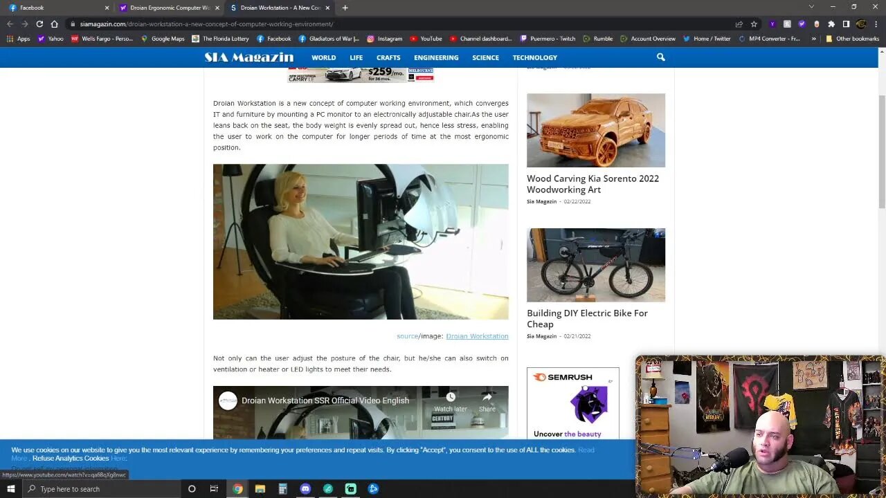
Task: Click Share on the embedded video
Action: click(x=487, y=401)
